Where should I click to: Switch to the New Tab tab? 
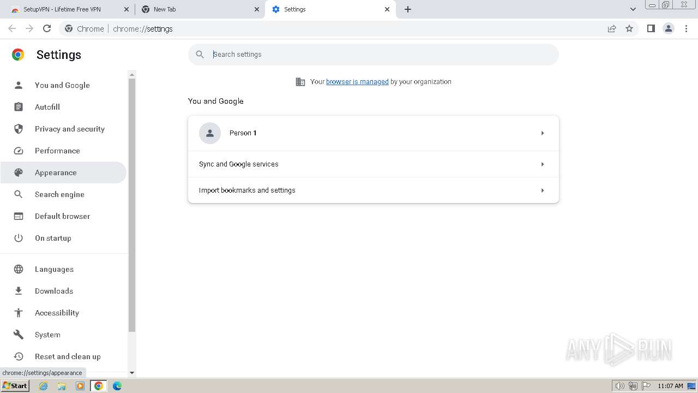[200, 9]
